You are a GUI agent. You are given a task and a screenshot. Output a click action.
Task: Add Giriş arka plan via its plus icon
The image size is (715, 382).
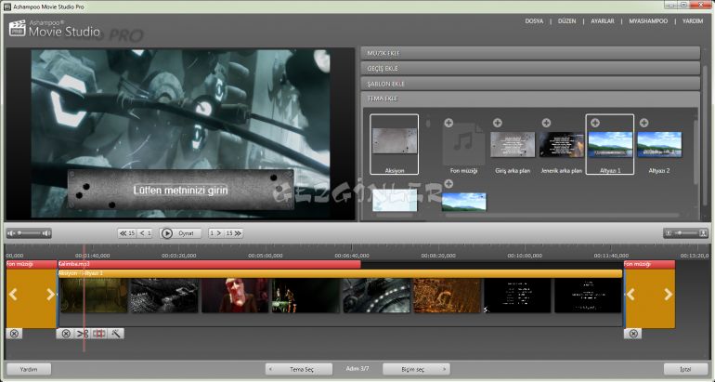coord(498,123)
